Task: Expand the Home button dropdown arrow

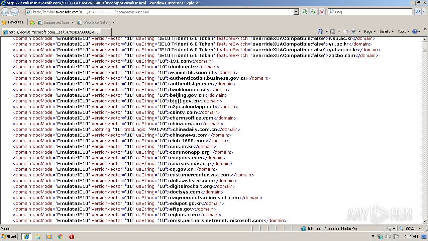Action: (327, 31)
